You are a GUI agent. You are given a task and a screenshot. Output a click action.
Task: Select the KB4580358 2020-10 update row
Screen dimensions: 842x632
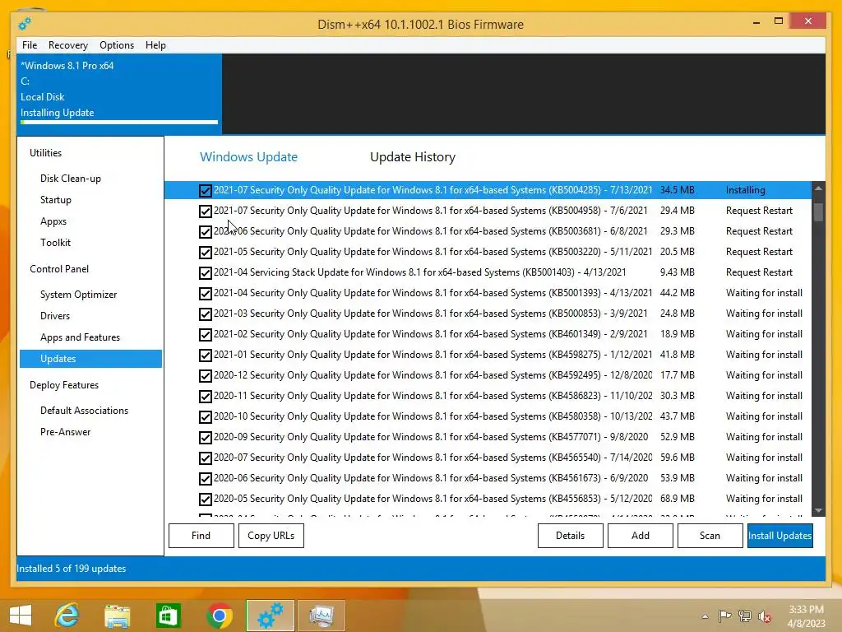pos(488,416)
